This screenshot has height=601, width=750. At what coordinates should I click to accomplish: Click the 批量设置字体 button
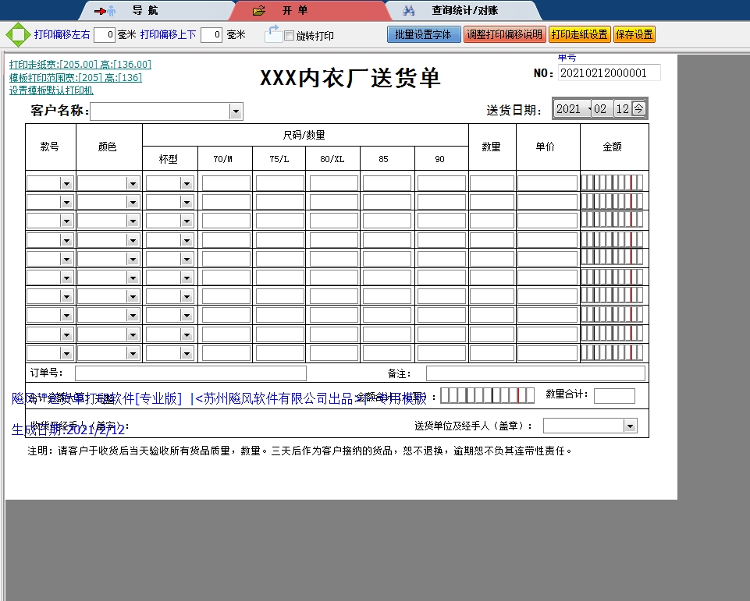(x=423, y=35)
